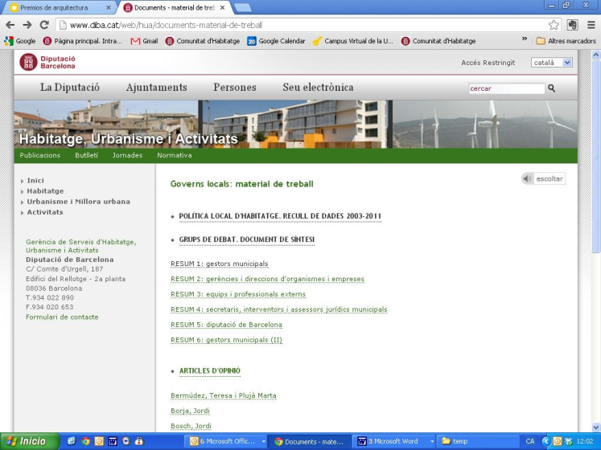
Task: Go to Publicacions in the green bar
Action: point(40,155)
